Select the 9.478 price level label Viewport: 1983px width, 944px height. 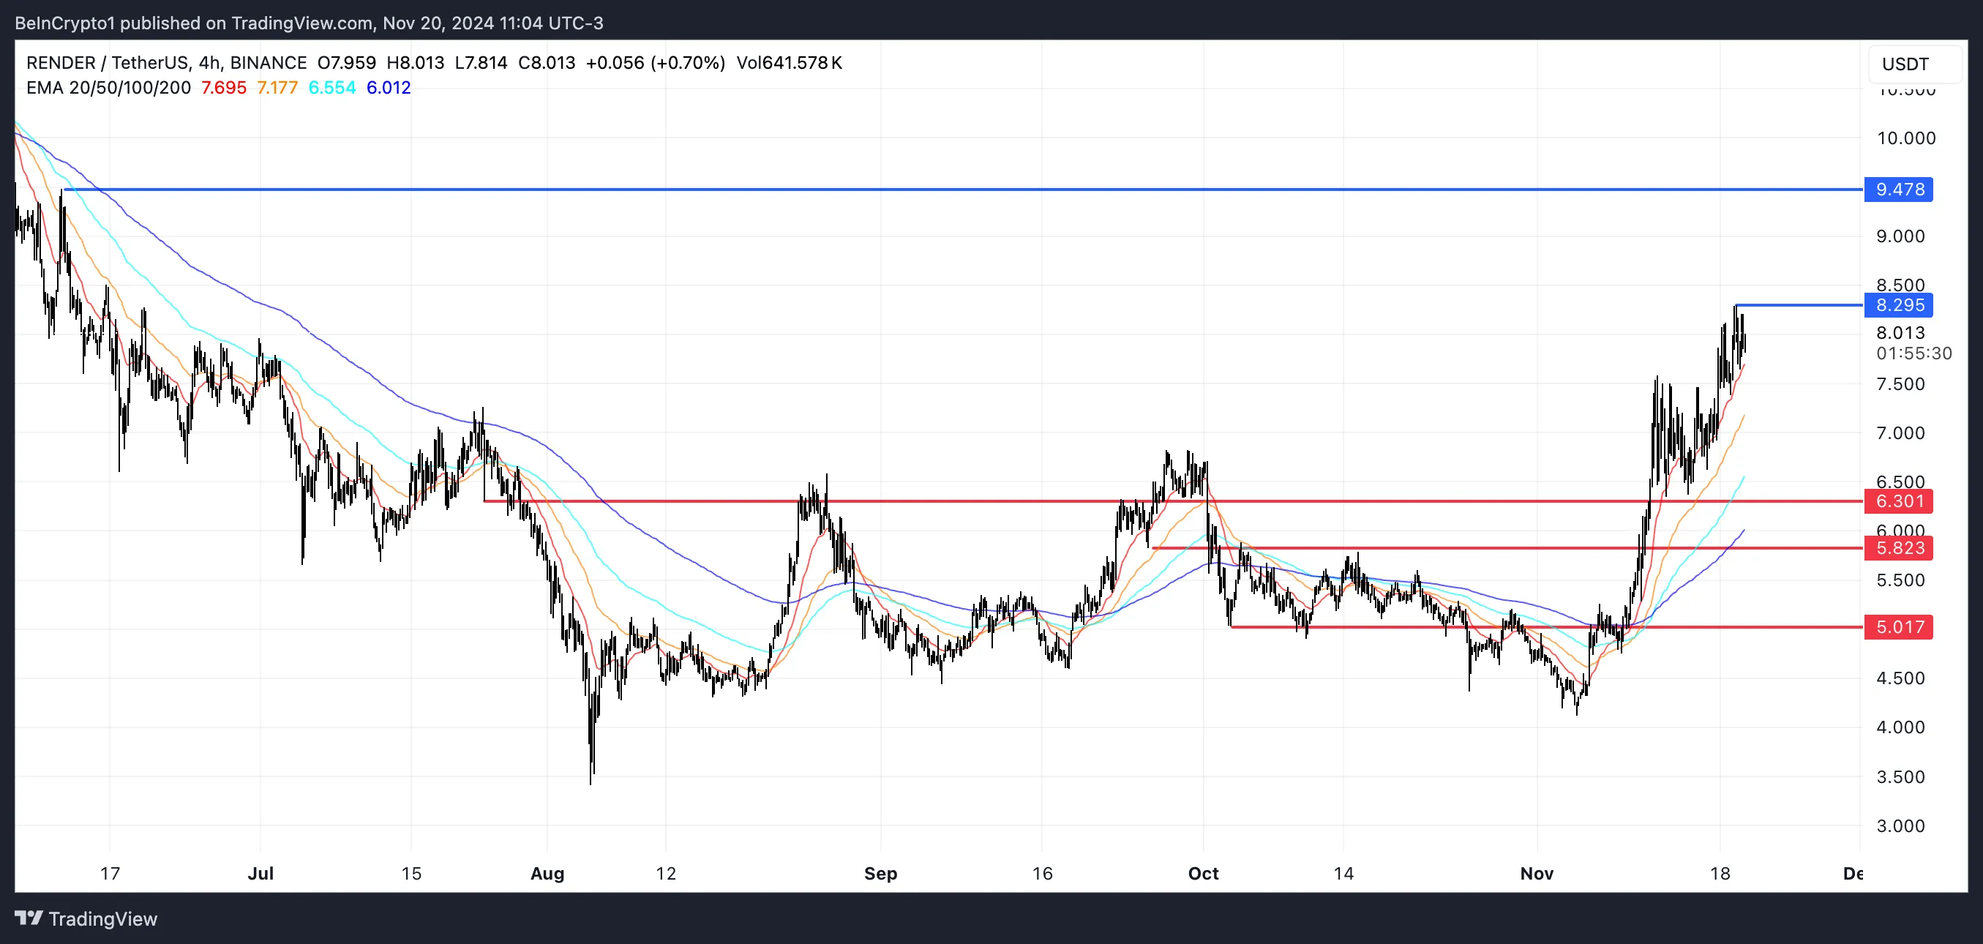[x=1898, y=190]
